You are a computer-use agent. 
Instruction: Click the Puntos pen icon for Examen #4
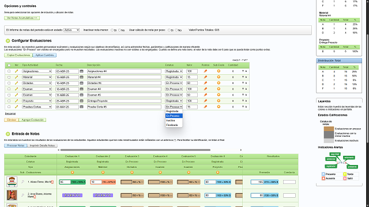point(205,89)
